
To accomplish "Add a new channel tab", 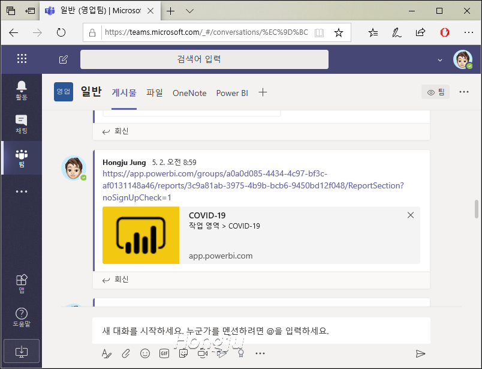I will (x=263, y=92).
